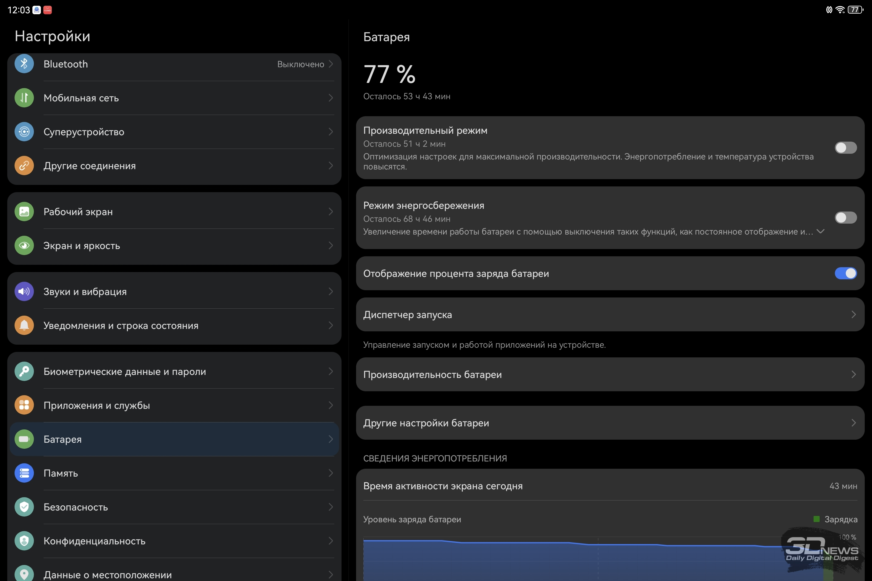Tap the Батарея page heading
Viewport: 872px width, 581px height.
(386, 37)
